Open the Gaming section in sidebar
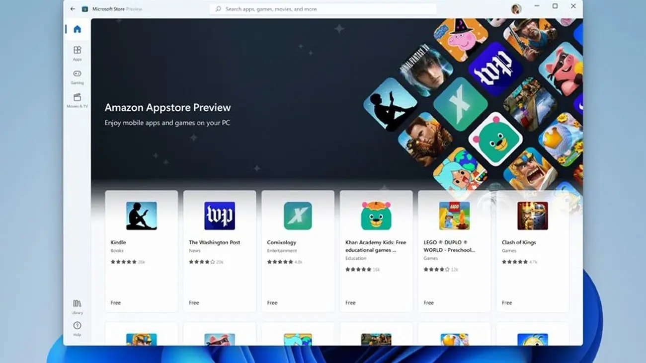Image resolution: width=646 pixels, height=363 pixels. (x=77, y=77)
